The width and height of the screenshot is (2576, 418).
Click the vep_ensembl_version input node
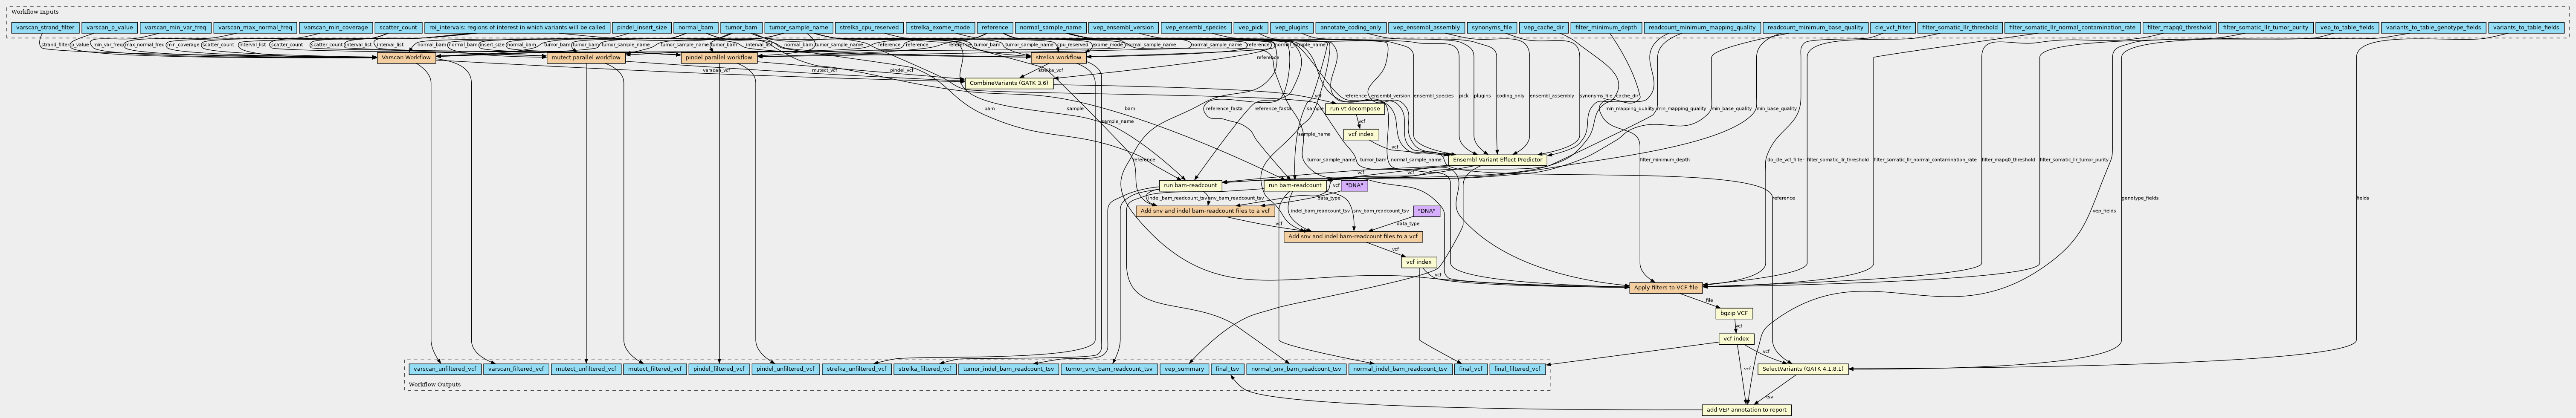point(1123,28)
